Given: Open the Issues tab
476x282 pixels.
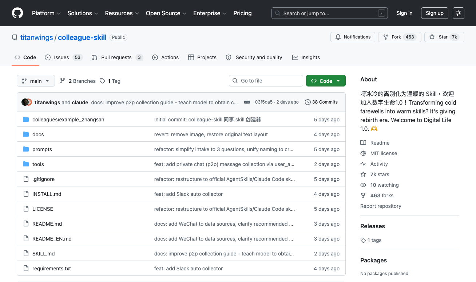Looking at the screenshot, I should (64, 57).
